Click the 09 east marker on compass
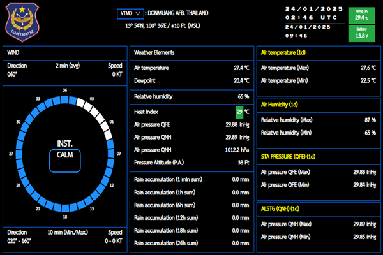 [x=119, y=154]
